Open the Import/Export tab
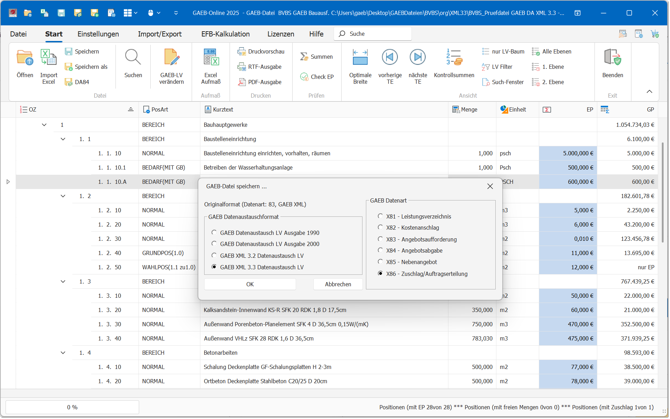Image resolution: width=670 pixels, height=419 pixels. (x=160, y=34)
